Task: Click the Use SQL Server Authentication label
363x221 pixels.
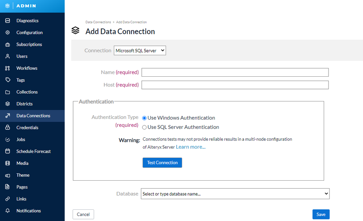Action: point(183,127)
